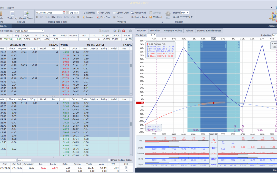Screen dimensions: 277x173
Task: Toggle Ignore Today's Trades checkbox
Action: click(x=109, y=160)
